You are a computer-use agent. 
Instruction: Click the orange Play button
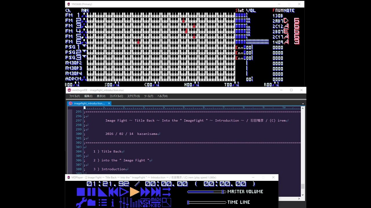(x=134, y=192)
